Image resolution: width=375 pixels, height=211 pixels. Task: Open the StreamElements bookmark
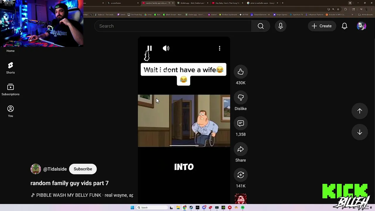click(x=261, y=15)
